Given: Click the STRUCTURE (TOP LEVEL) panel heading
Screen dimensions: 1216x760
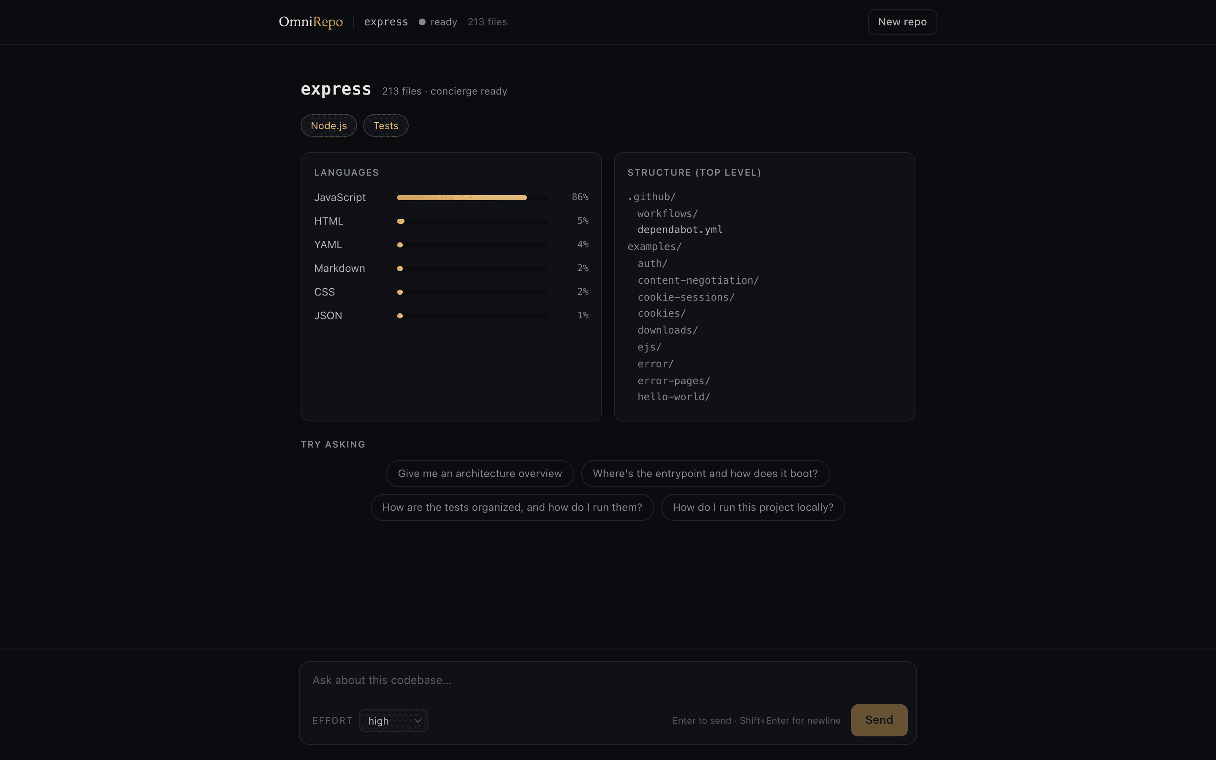Looking at the screenshot, I should [694, 172].
